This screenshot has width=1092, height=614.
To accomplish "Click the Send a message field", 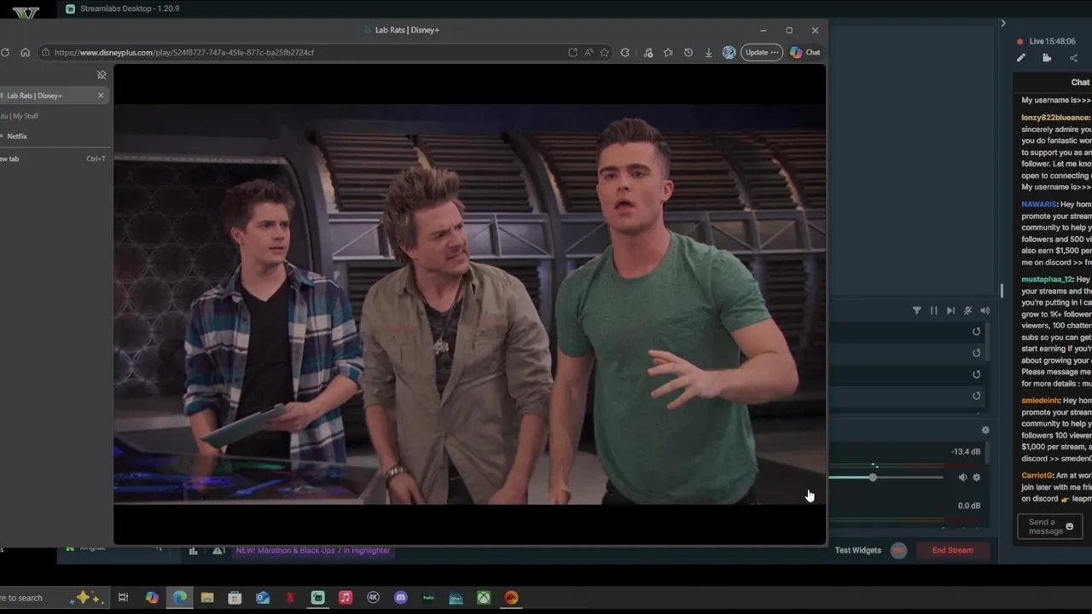I will [x=1050, y=526].
